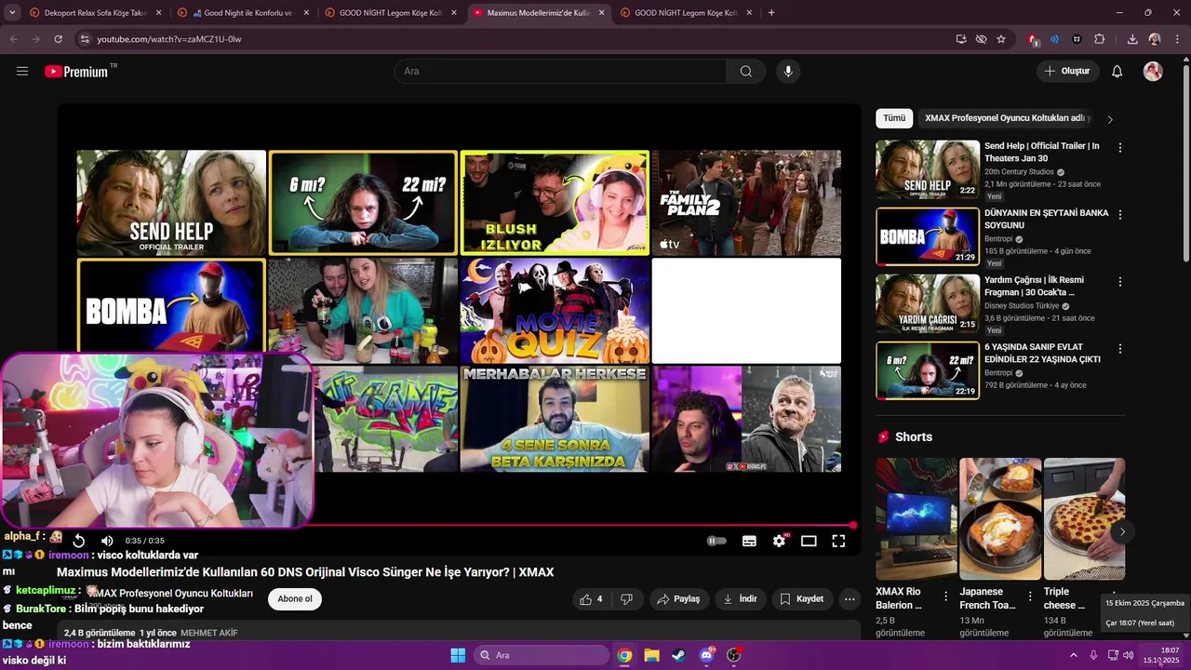Switch to Maximus Modellerimiz'de tab
1191x670 pixels.
point(538,13)
